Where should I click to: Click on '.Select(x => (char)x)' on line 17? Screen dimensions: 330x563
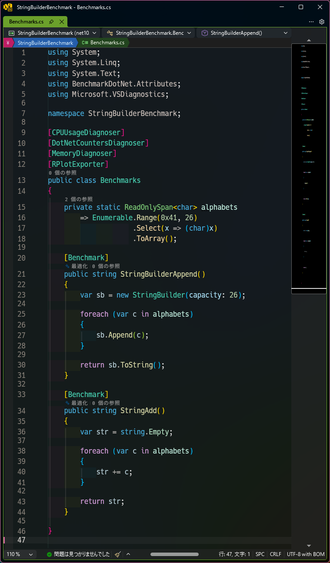pos(175,229)
